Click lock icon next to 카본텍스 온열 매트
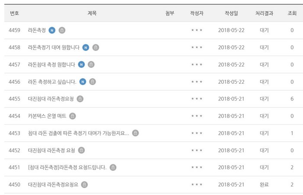 [72, 116]
